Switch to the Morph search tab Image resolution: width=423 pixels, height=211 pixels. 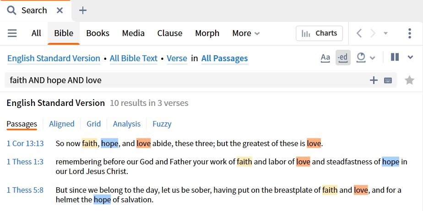(207, 33)
